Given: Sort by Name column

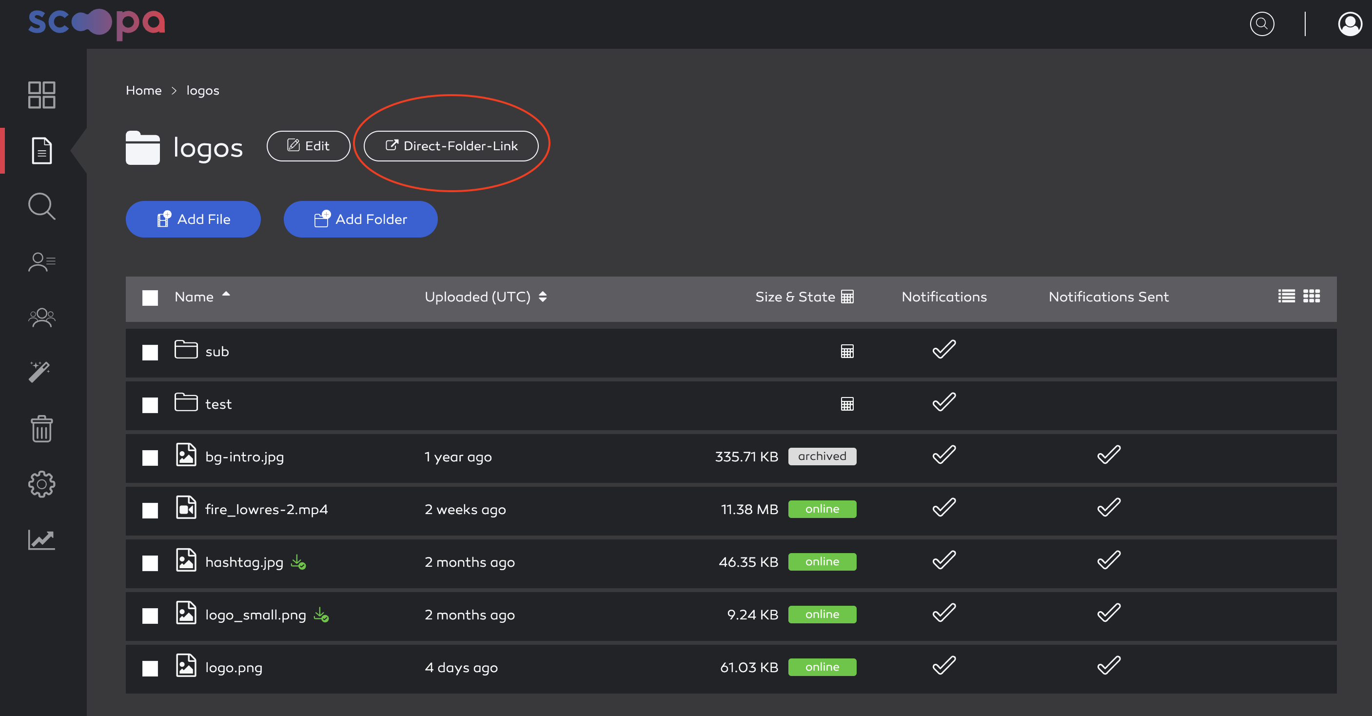Looking at the screenshot, I should point(202,297).
